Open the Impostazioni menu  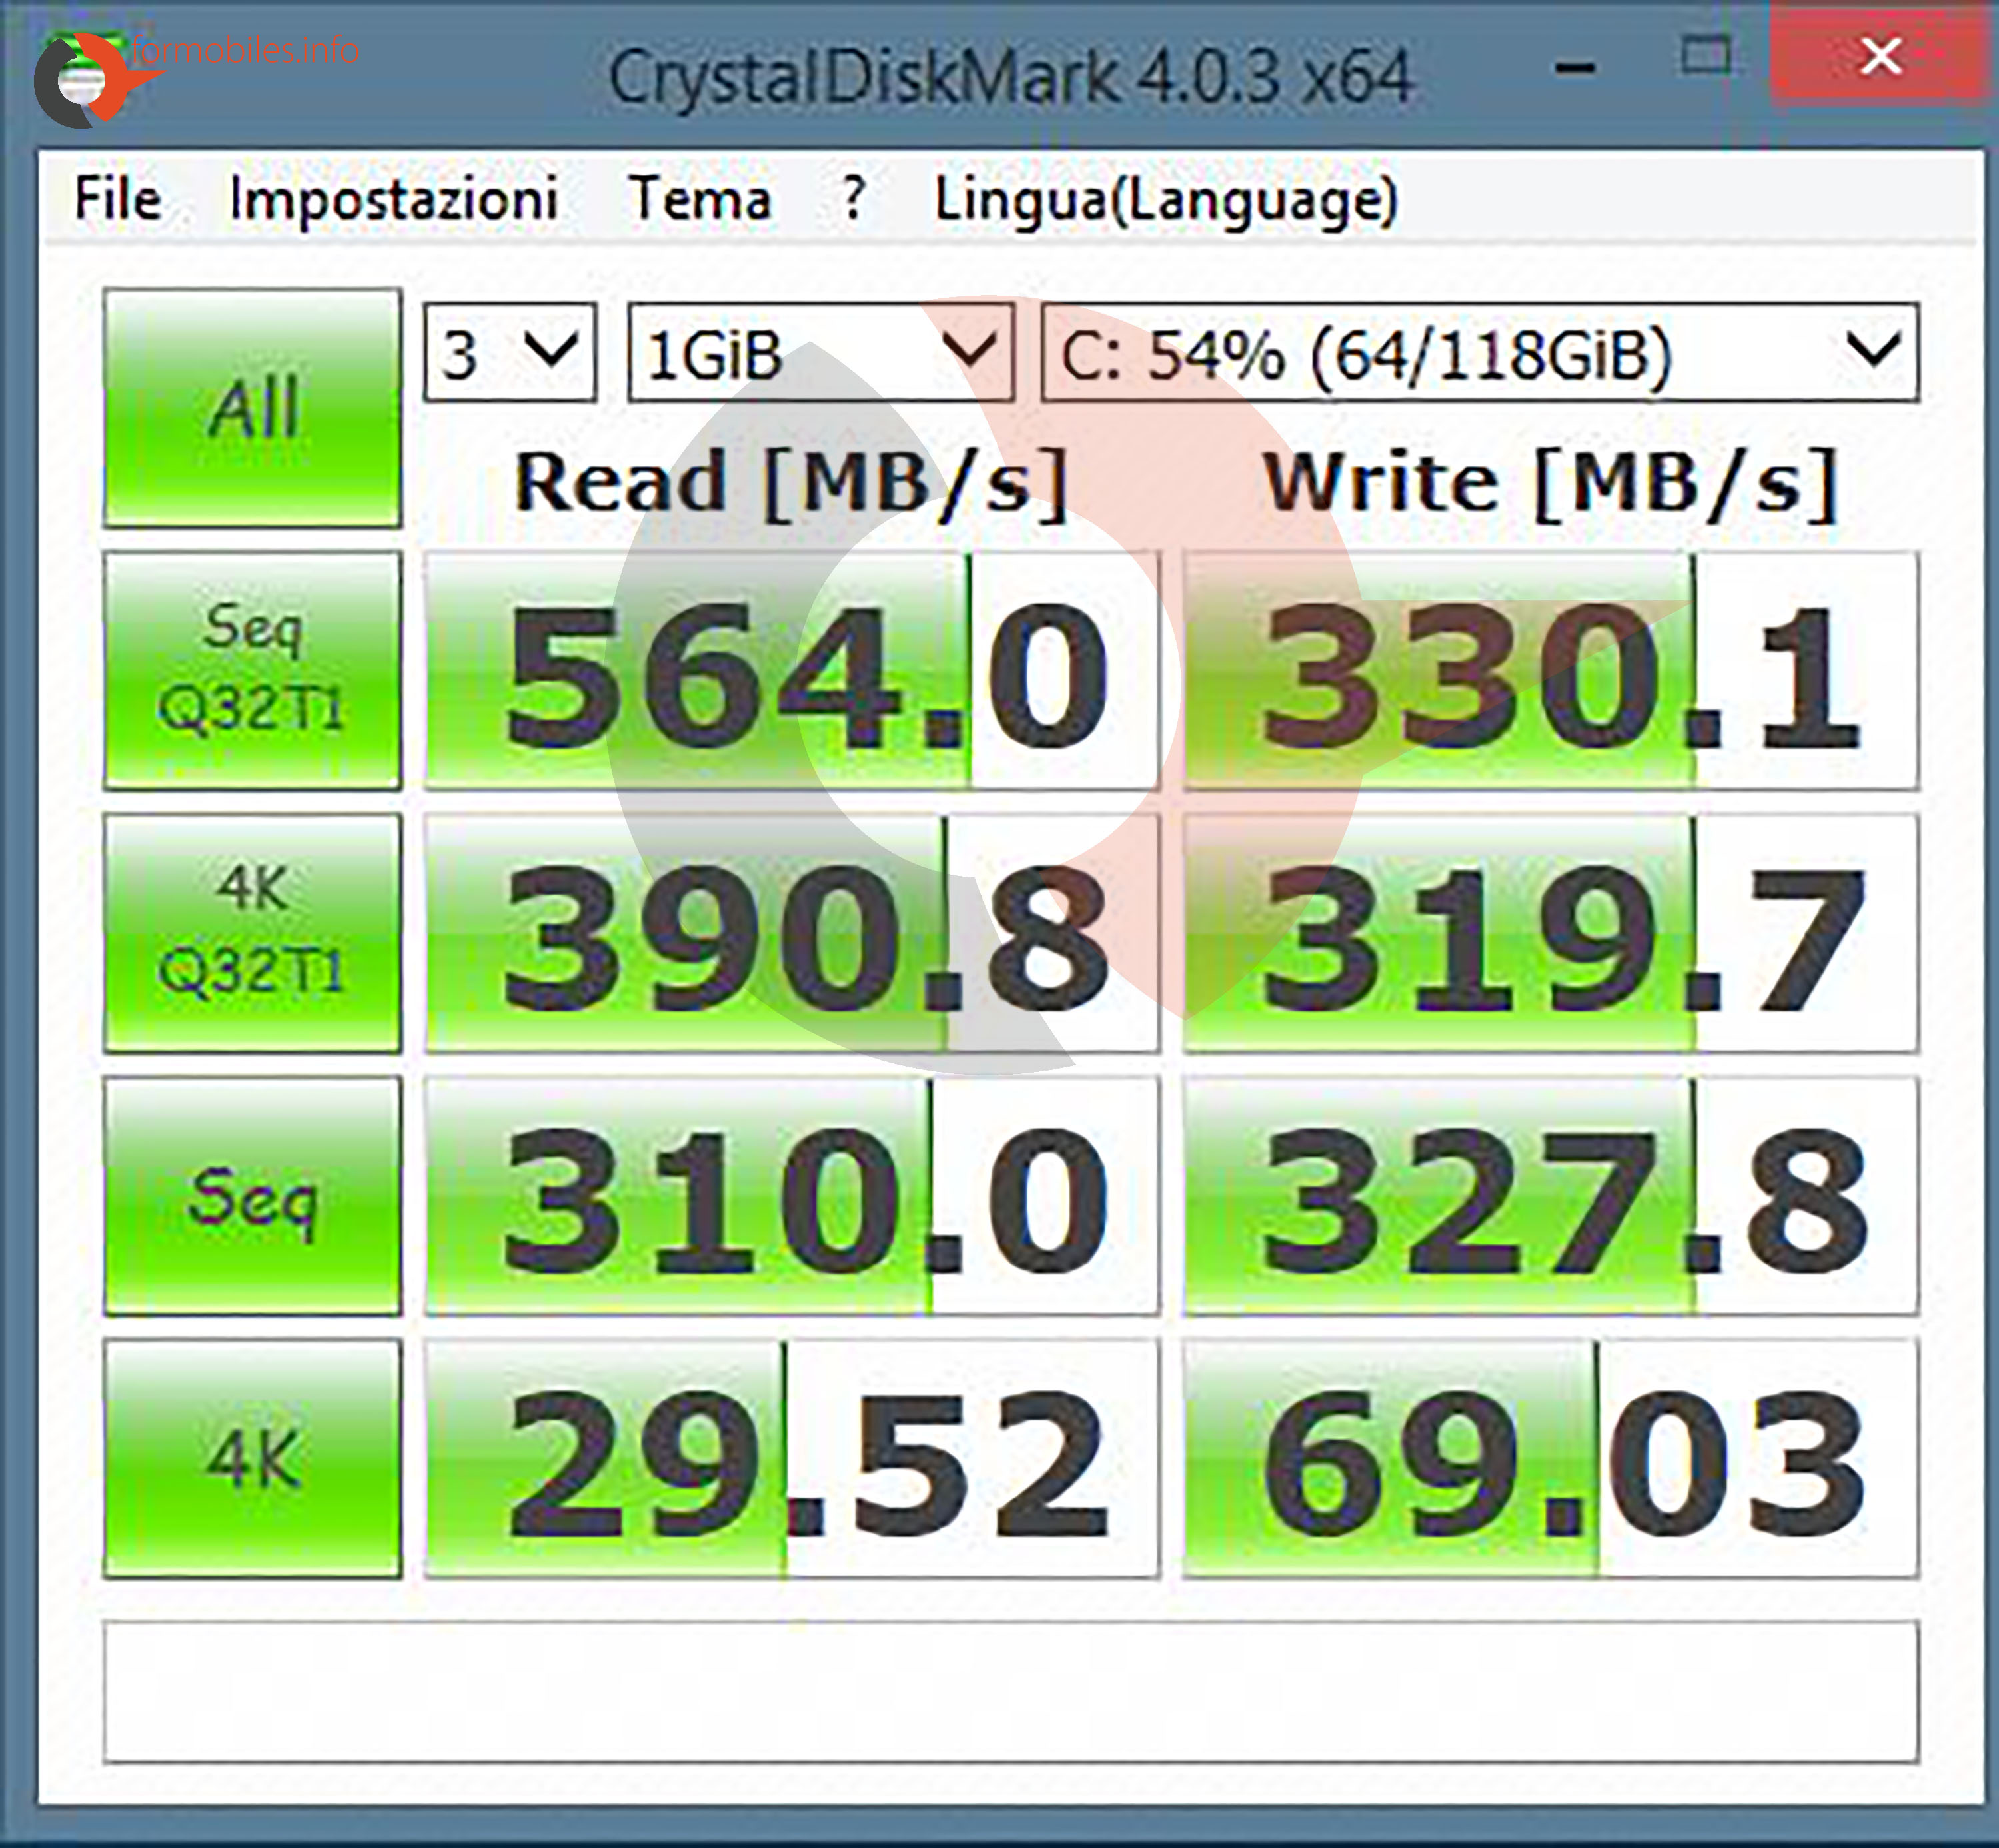coord(393,198)
